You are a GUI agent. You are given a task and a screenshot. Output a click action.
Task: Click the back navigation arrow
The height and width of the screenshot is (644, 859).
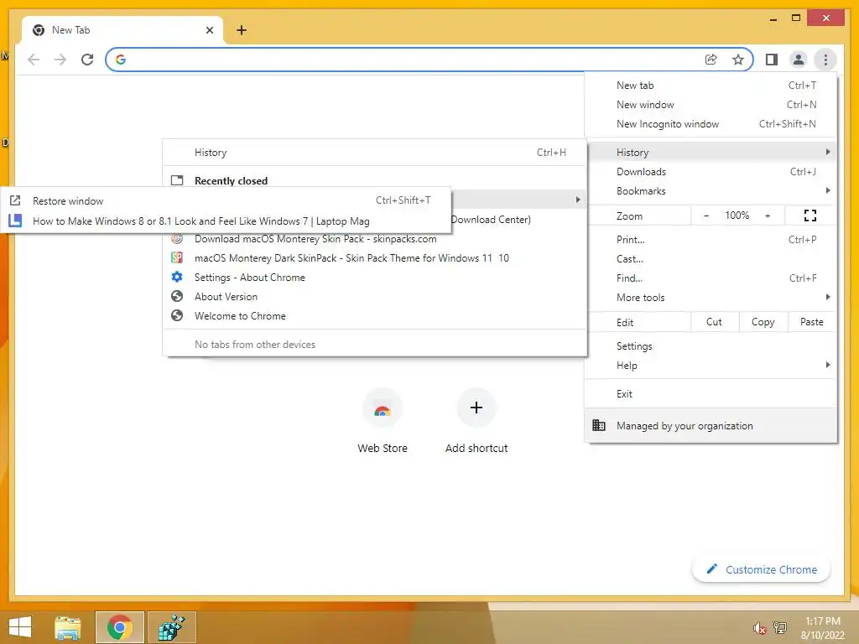(34, 60)
